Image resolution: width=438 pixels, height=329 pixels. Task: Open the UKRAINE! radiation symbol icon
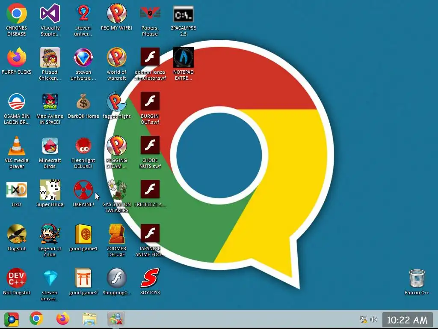[x=83, y=190]
